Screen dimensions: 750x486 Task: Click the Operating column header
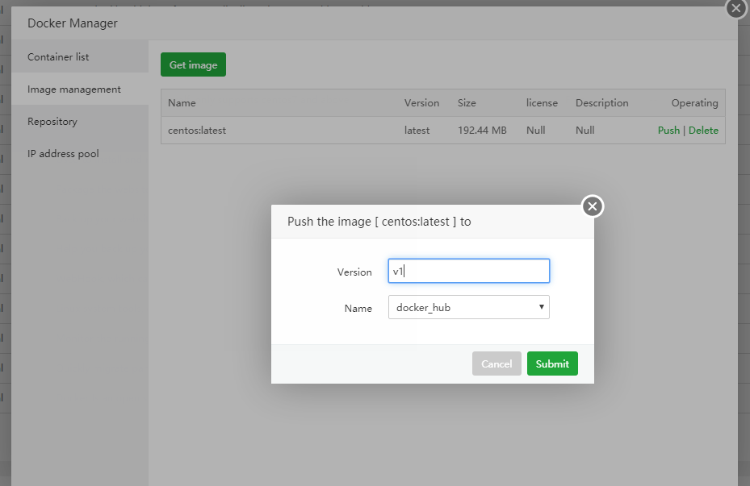[694, 103]
